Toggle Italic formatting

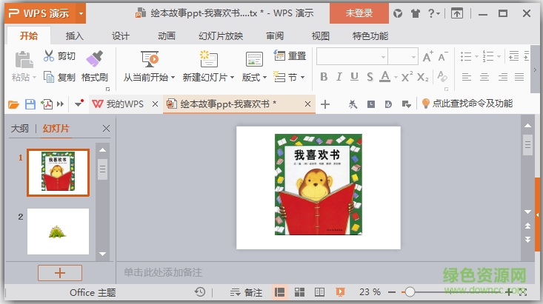(x=339, y=76)
